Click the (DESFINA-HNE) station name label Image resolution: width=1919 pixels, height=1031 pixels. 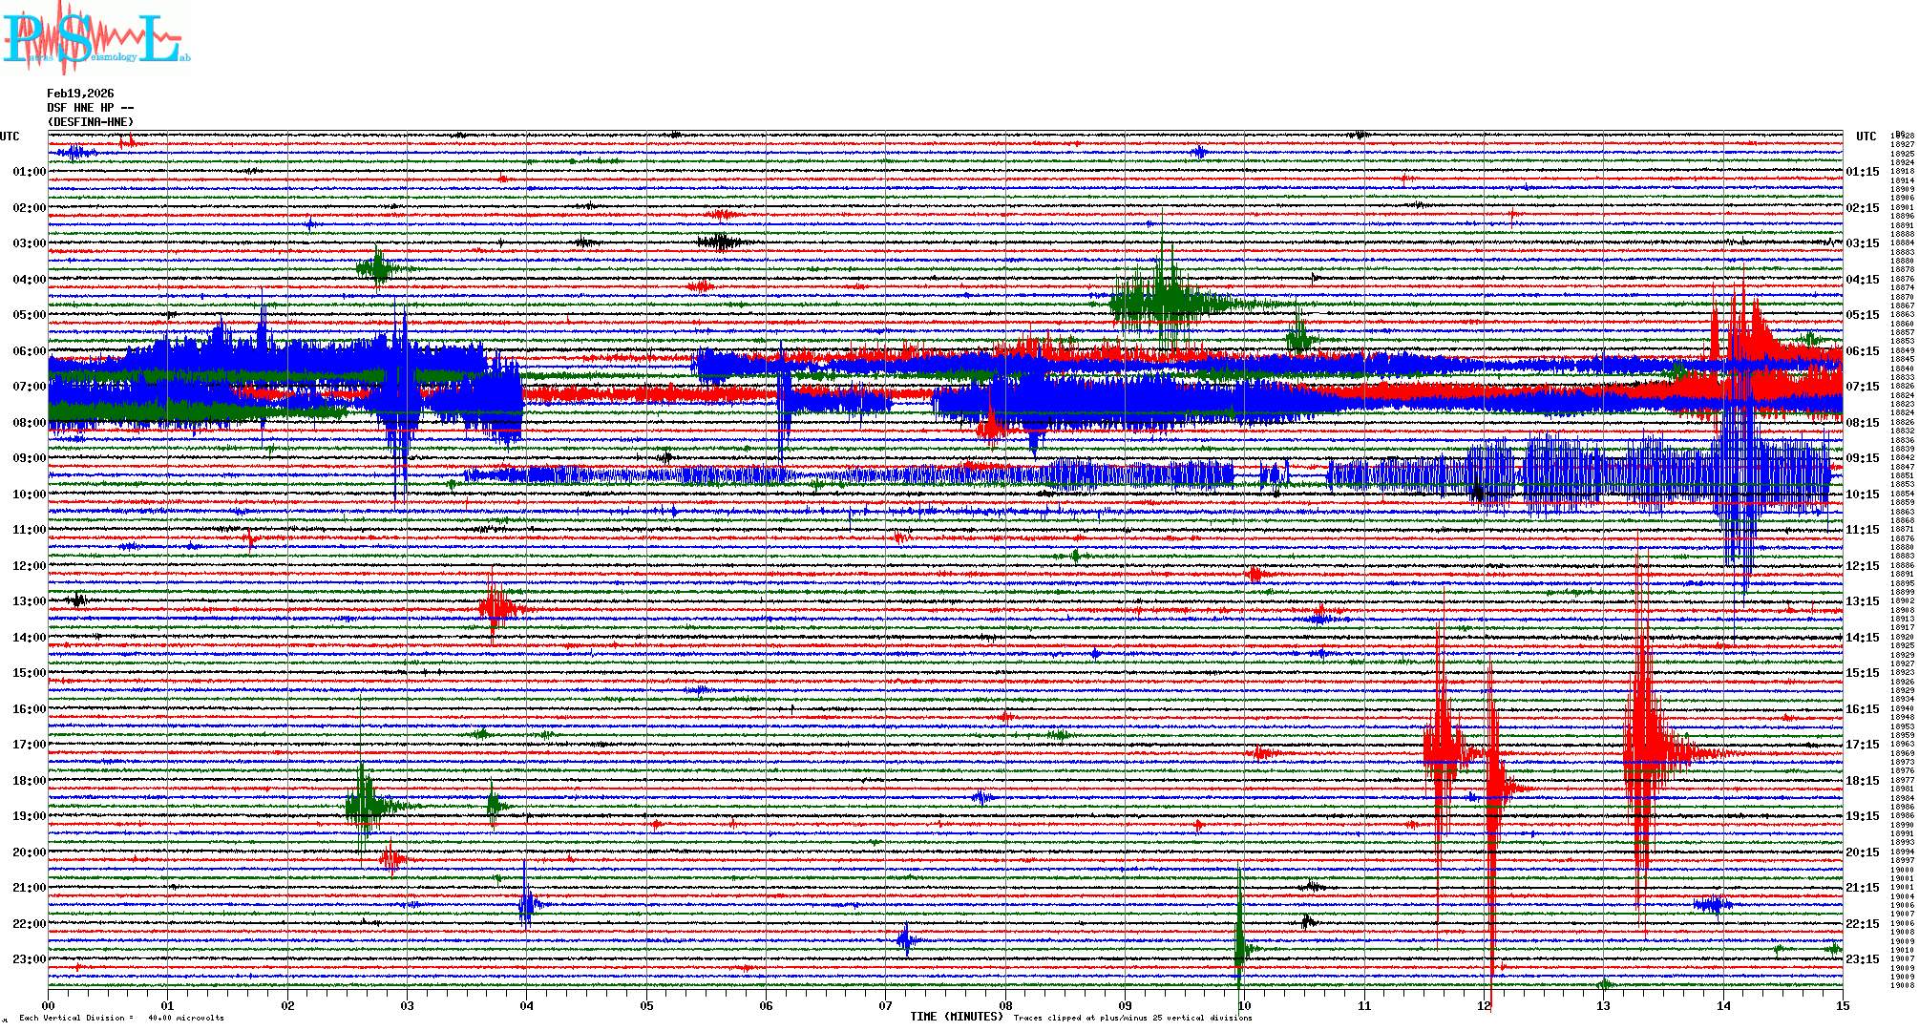pyautogui.click(x=91, y=122)
